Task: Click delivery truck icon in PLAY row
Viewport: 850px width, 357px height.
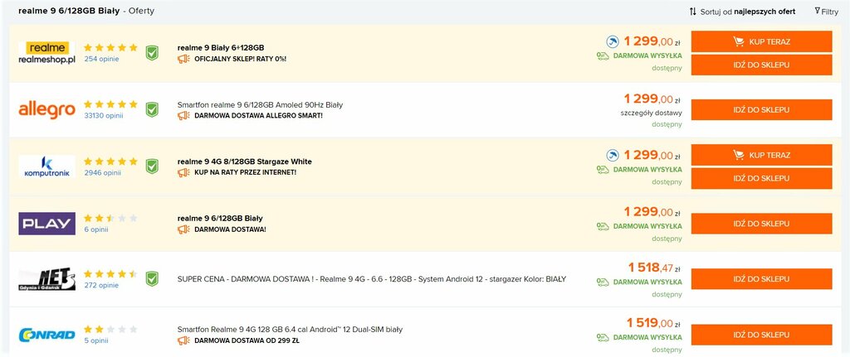Action: [x=603, y=226]
